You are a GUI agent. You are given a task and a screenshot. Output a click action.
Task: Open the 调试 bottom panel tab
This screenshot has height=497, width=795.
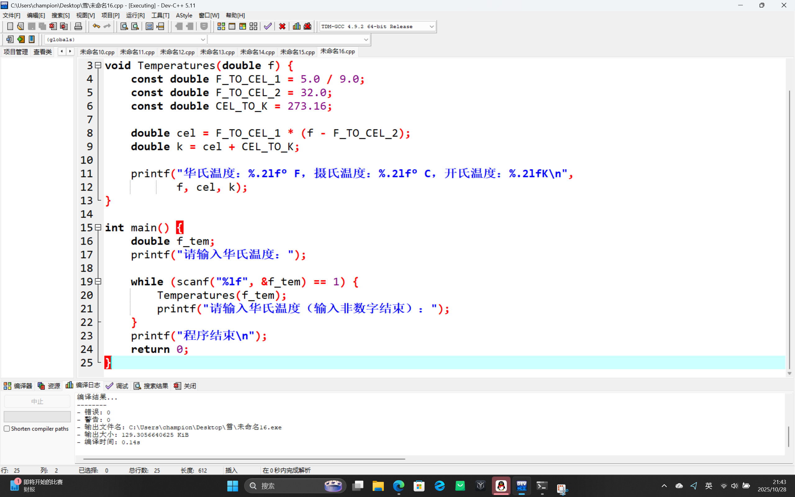click(x=117, y=386)
